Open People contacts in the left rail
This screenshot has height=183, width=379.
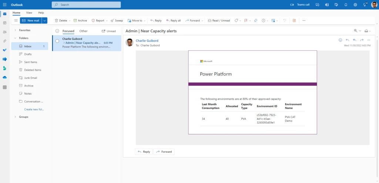tap(4, 32)
